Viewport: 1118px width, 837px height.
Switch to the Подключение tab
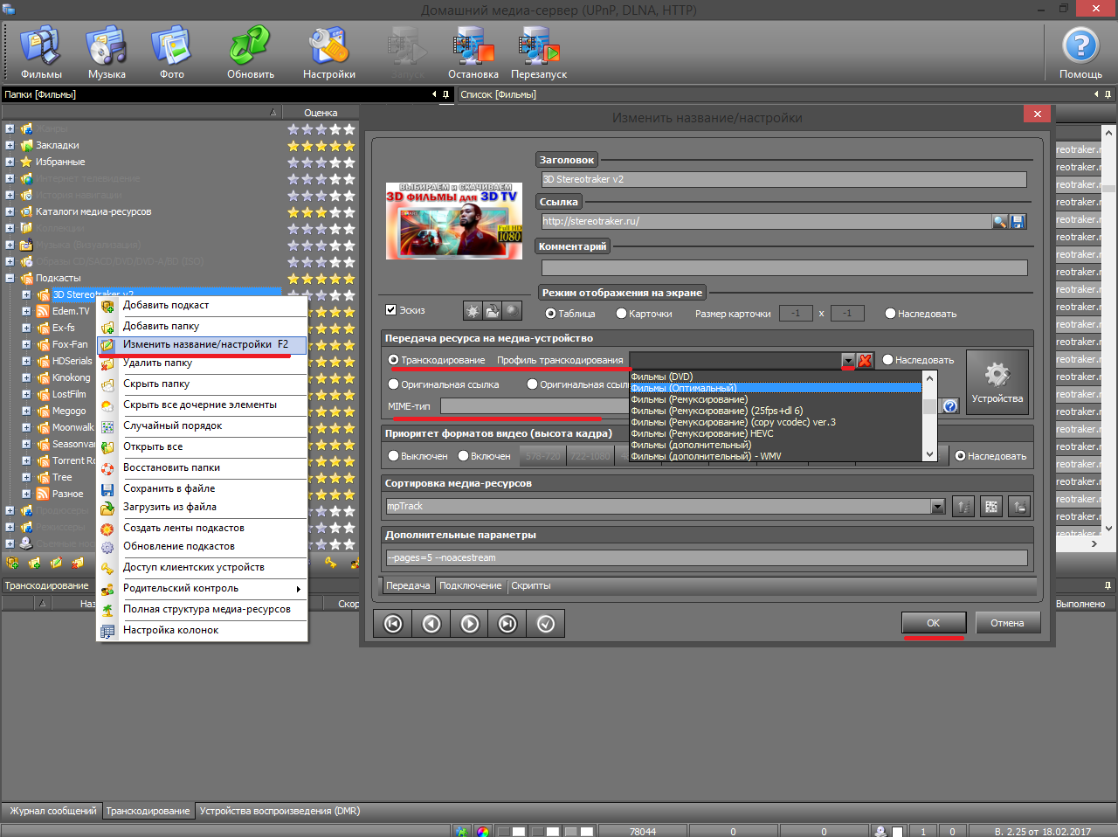[x=470, y=585]
